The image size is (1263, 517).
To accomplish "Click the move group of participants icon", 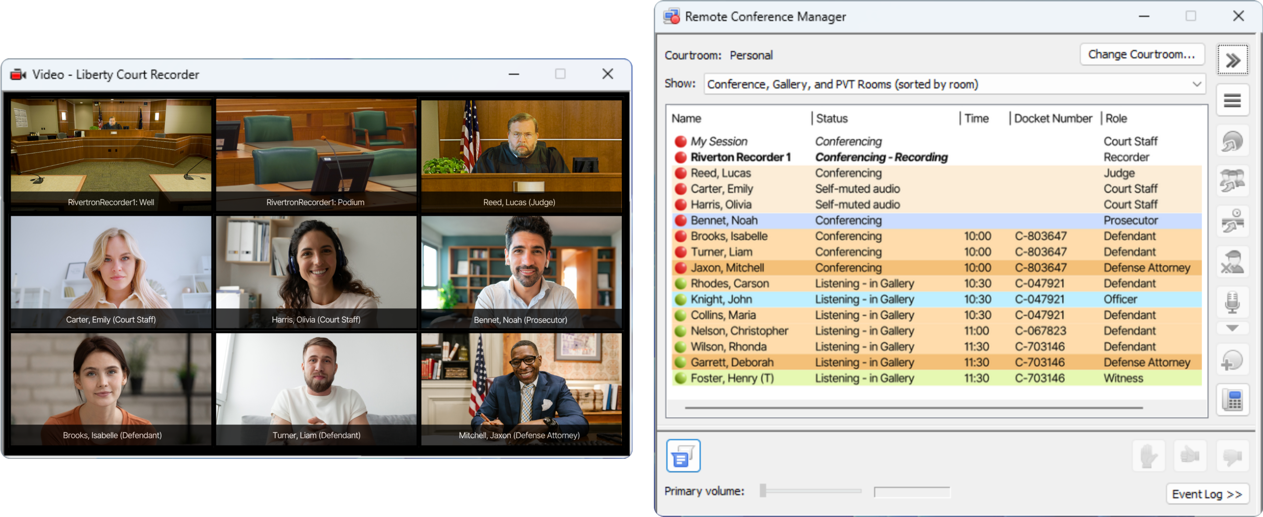I will pos(1233,181).
